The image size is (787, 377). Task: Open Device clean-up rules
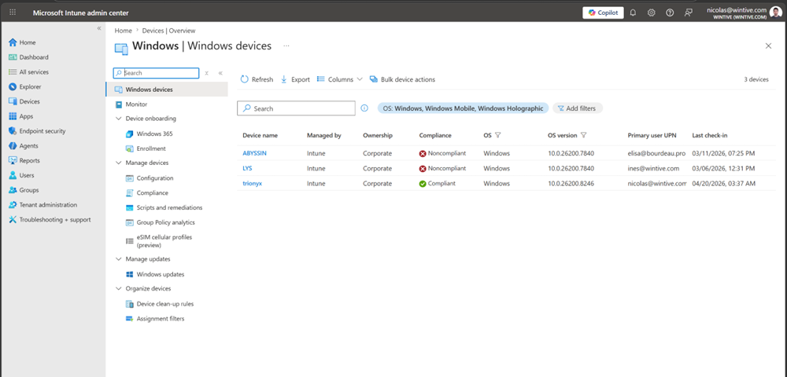click(x=164, y=303)
